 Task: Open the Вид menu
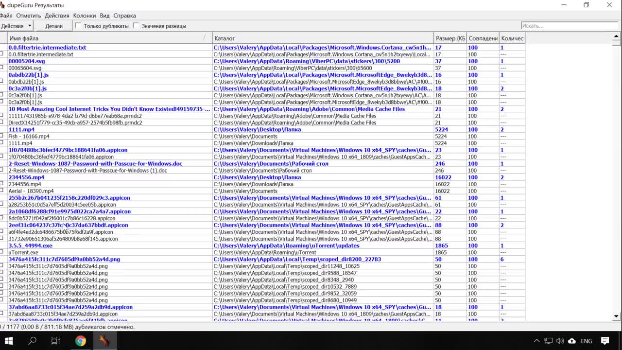coord(104,16)
